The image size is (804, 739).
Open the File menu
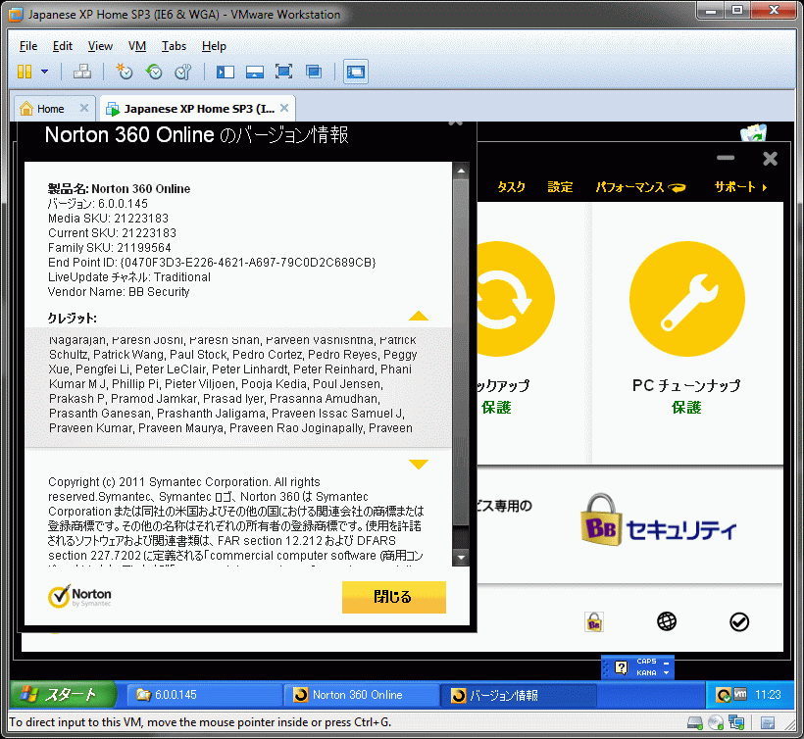tap(28, 46)
